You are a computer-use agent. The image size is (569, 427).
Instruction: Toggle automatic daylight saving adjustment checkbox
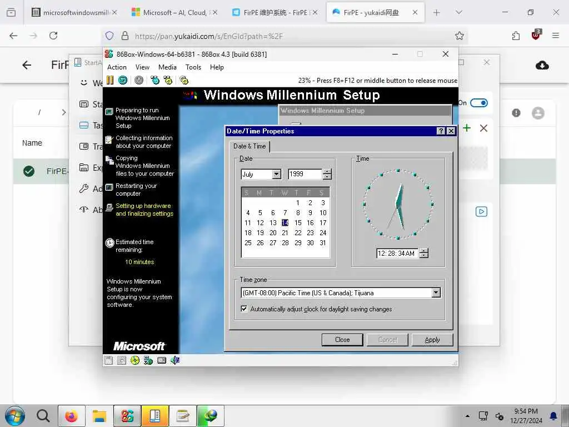pos(244,309)
